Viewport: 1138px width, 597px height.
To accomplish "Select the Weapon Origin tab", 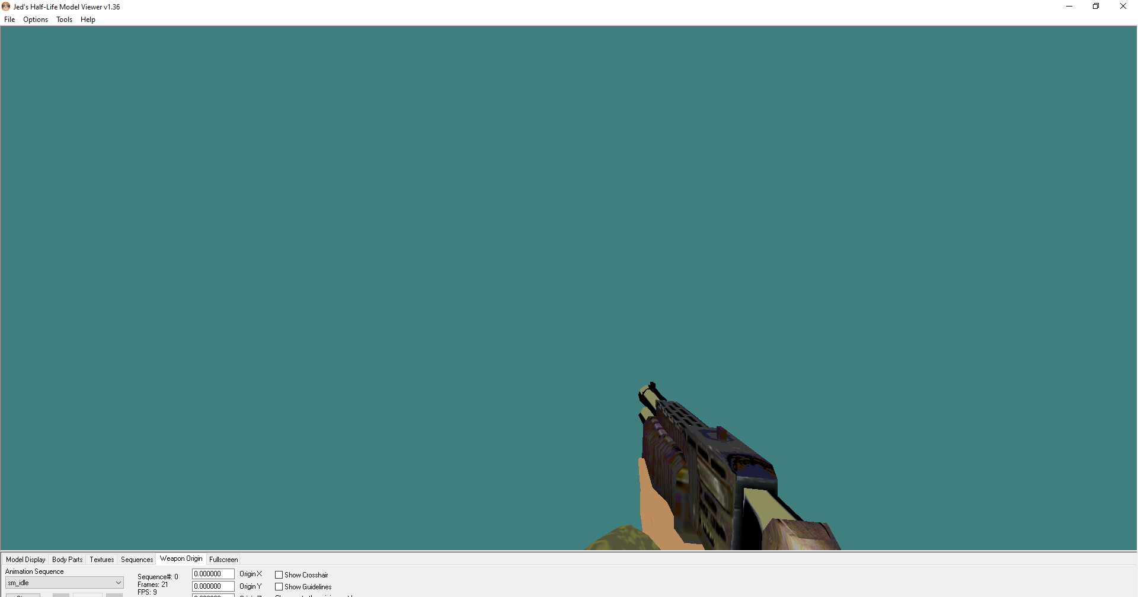I will 181,558.
